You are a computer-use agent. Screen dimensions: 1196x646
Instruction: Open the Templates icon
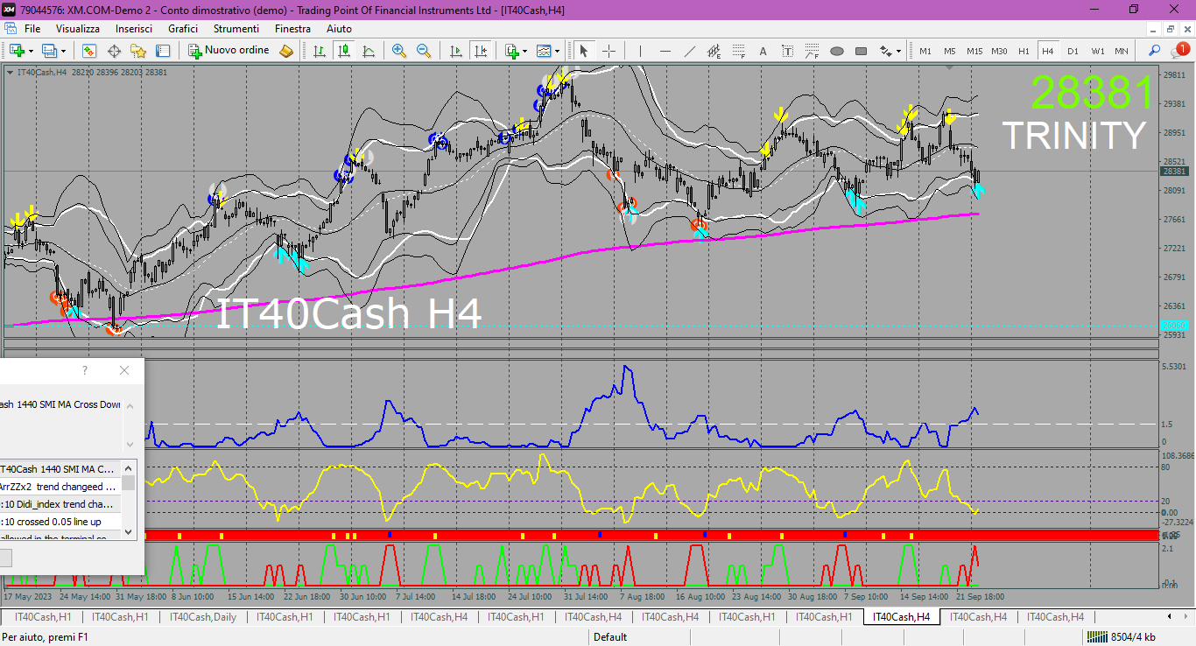(543, 51)
